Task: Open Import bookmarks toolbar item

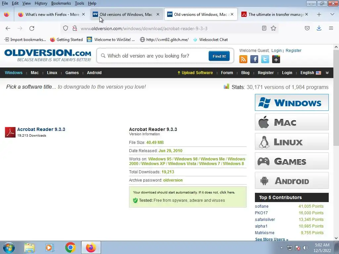Action: [x=25, y=40]
